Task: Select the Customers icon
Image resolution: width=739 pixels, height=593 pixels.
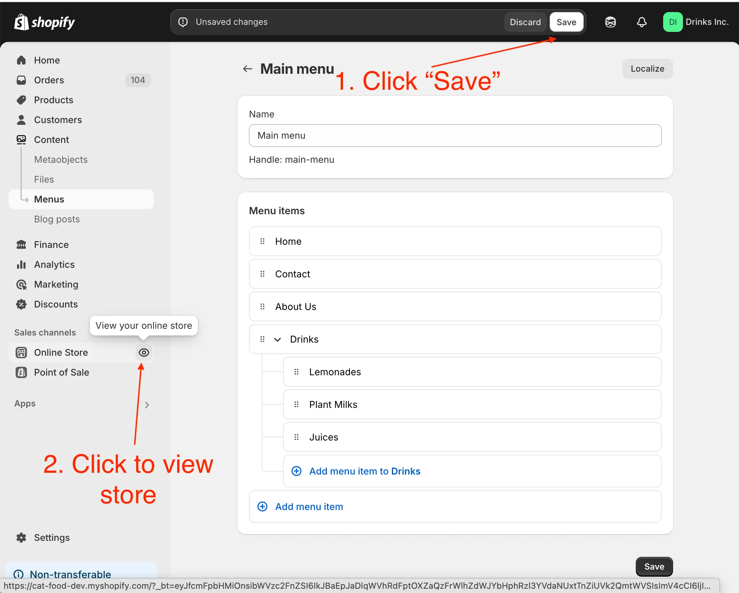Action: [21, 120]
